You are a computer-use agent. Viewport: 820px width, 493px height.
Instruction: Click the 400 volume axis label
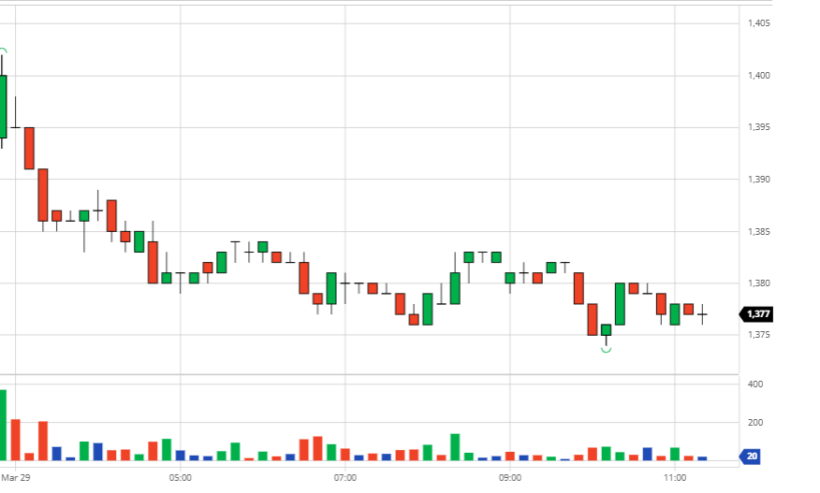point(755,384)
